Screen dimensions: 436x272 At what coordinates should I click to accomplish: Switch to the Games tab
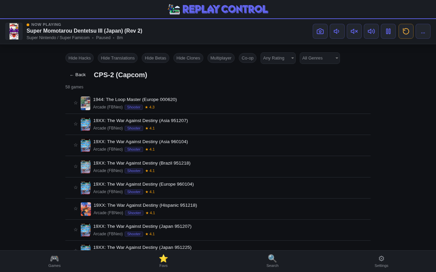[54, 261]
